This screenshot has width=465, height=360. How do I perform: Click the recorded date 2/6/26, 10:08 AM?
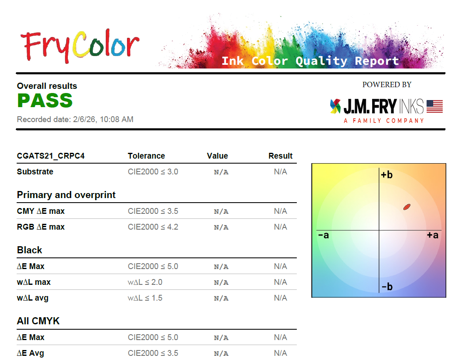75,120
